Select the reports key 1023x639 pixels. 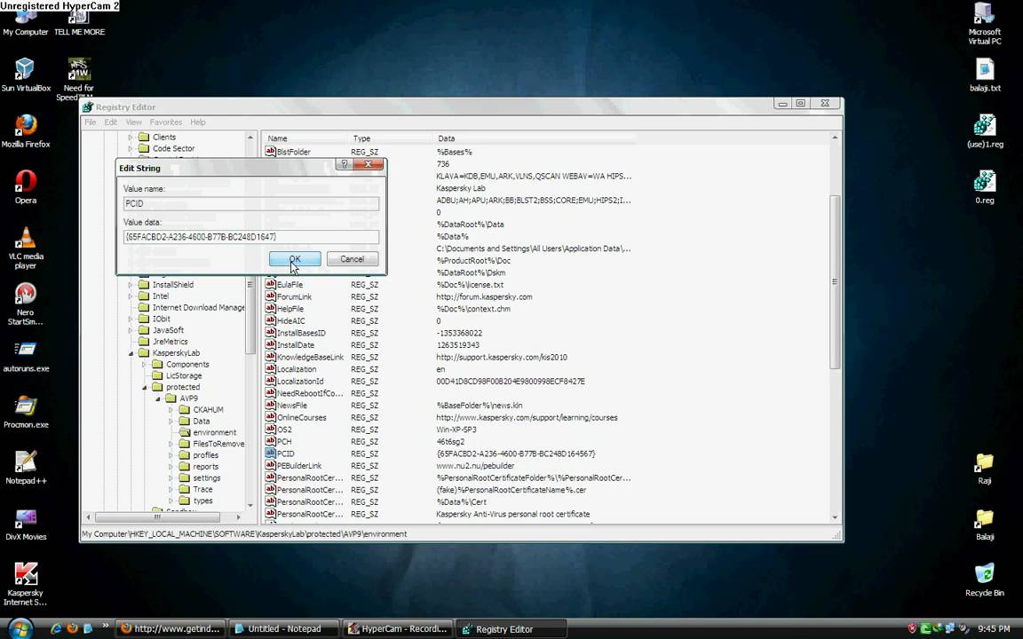coord(205,467)
